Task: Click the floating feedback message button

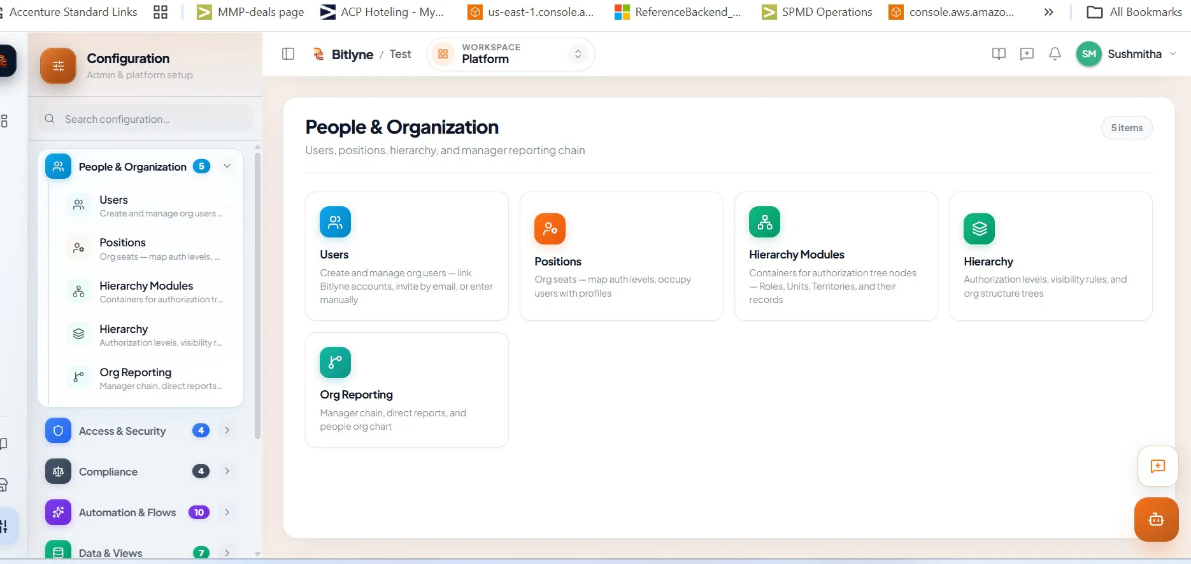Action: coord(1157,466)
